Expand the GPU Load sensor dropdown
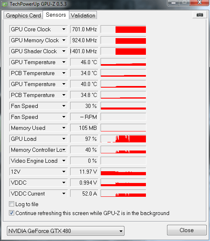The width and height of the screenshot is (210, 241). click(64, 139)
